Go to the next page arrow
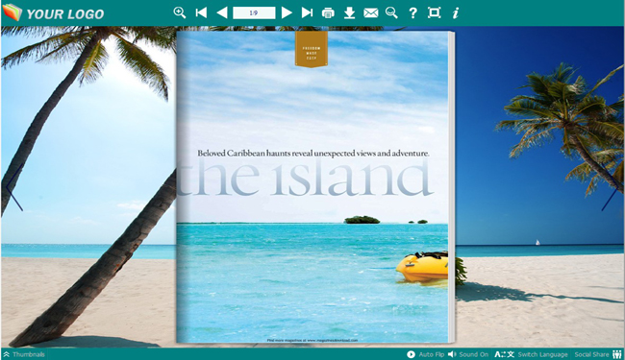The width and height of the screenshot is (625, 360). click(287, 12)
